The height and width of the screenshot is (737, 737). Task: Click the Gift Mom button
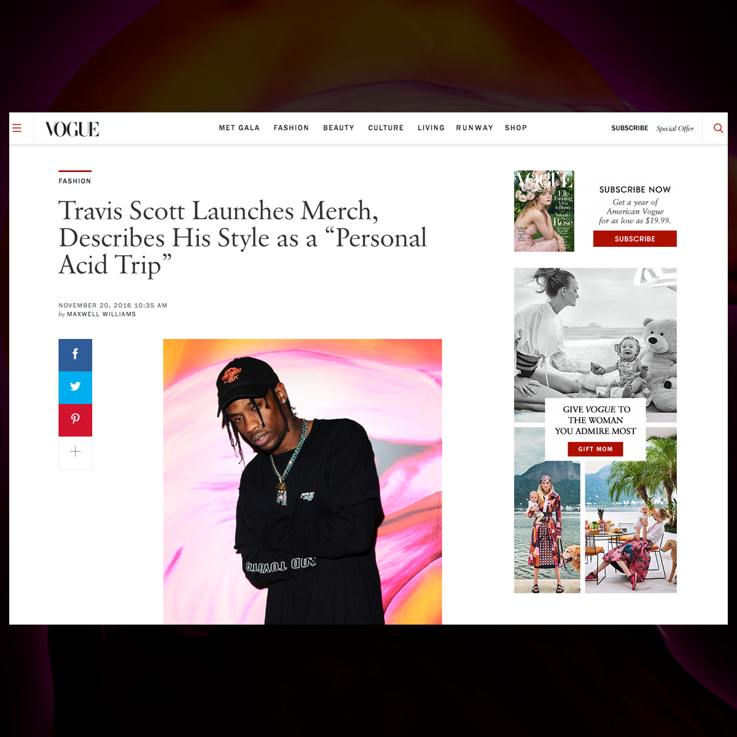pos(595,449)
